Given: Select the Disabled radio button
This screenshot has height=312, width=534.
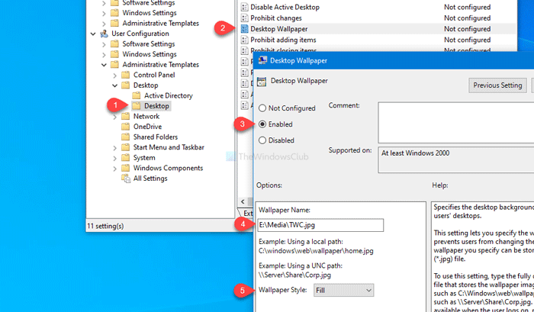Looking at the screenshot, I should coord(262,140).
